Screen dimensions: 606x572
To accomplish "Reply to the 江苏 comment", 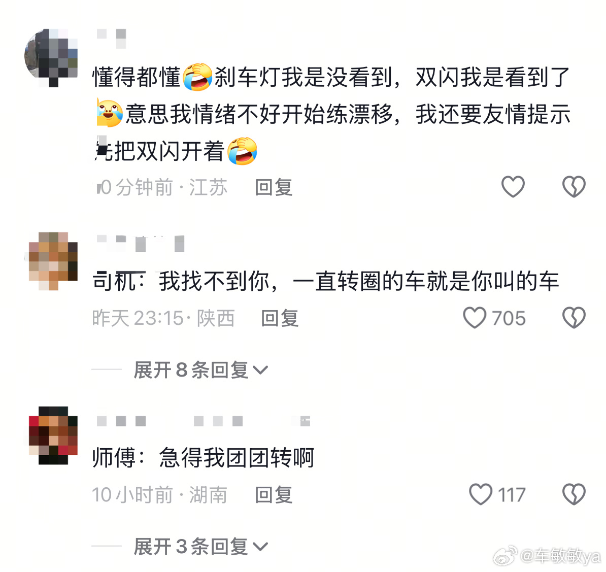I will click(x=274, y=187).
